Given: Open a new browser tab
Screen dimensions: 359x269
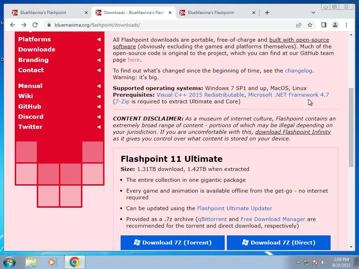Looking at the screenshot, I should (x=267, y=13).
